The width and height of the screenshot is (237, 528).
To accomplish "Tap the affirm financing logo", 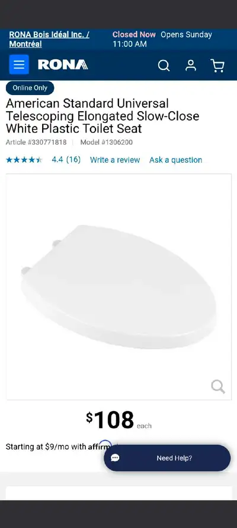I will pyautogui.click(x=100, y=446).
